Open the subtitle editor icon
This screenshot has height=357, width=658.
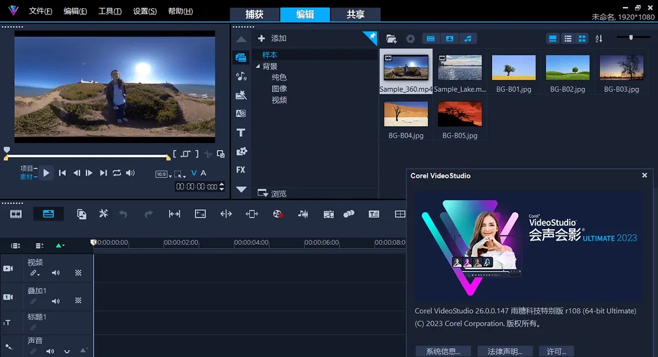374,214
